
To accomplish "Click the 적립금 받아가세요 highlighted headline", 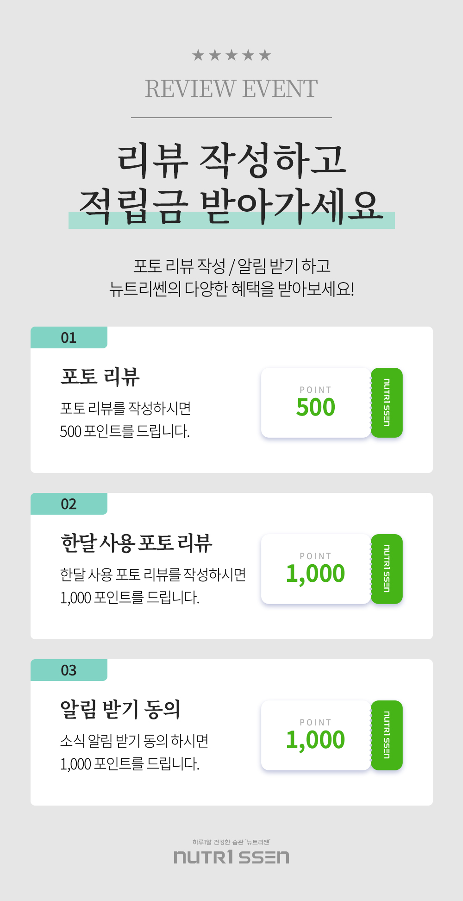I will point(231,207).
